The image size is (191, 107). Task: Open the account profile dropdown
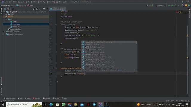click(x=148, y=5)
